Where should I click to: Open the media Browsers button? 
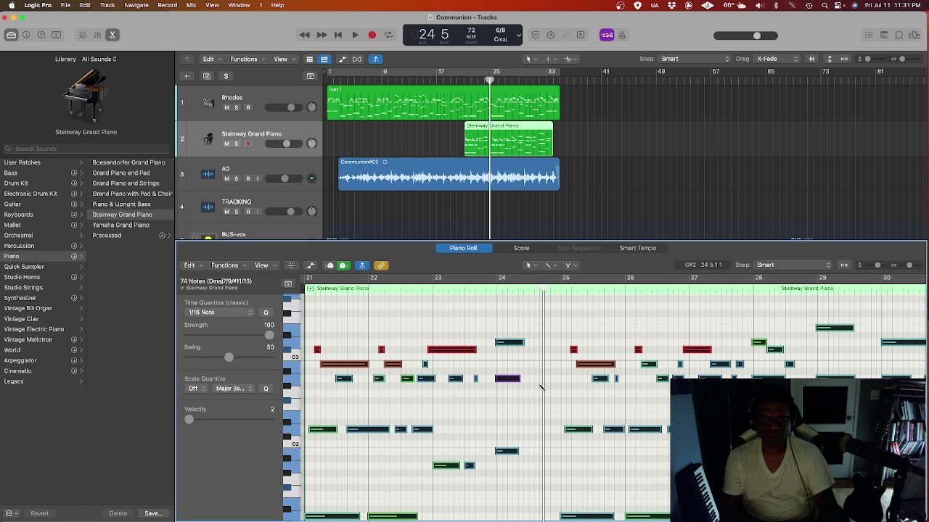[914, 35]
